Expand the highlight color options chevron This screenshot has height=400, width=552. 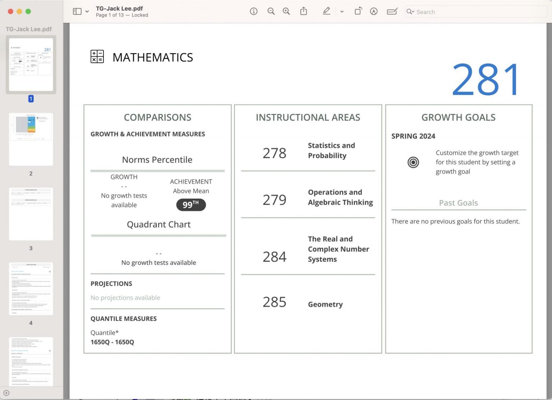(342, 11)
